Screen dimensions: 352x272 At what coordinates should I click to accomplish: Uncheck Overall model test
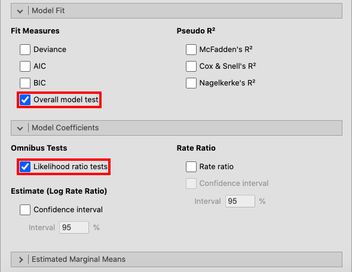pyautogui.click(x=25, y=100)
